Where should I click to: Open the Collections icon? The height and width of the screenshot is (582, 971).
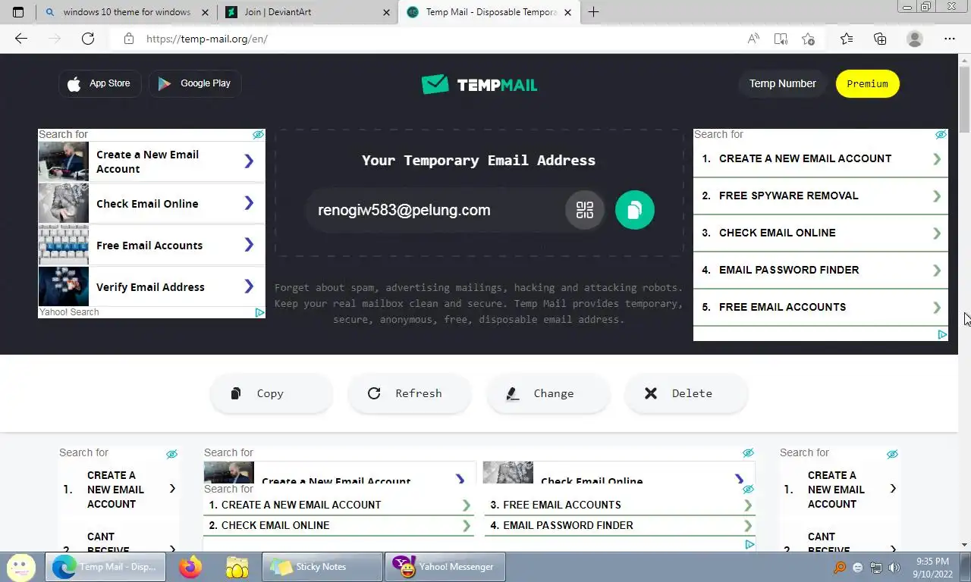click(x=880, y=39)
